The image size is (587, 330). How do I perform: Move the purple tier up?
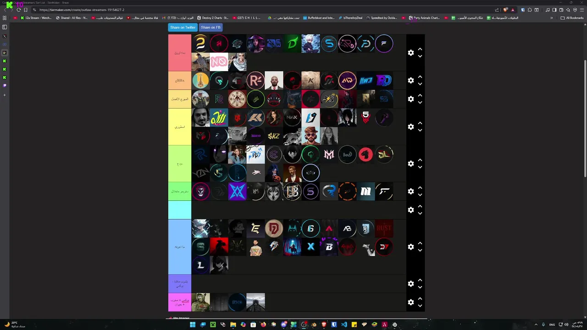coord(420,280)
